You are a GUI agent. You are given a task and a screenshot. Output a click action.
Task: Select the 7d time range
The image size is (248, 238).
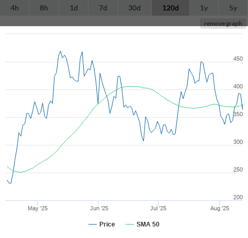coord(103,8)
